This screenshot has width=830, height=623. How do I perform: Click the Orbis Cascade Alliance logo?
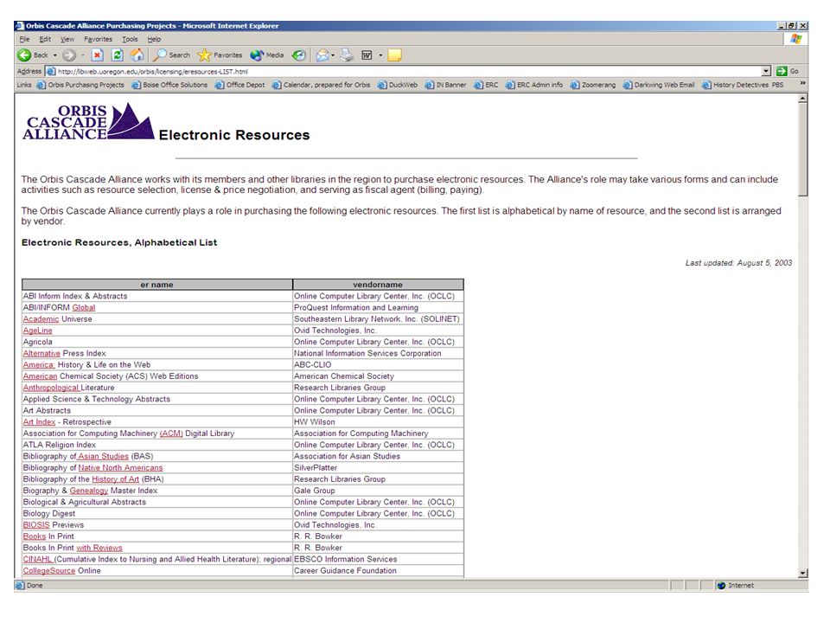[88, 122]
